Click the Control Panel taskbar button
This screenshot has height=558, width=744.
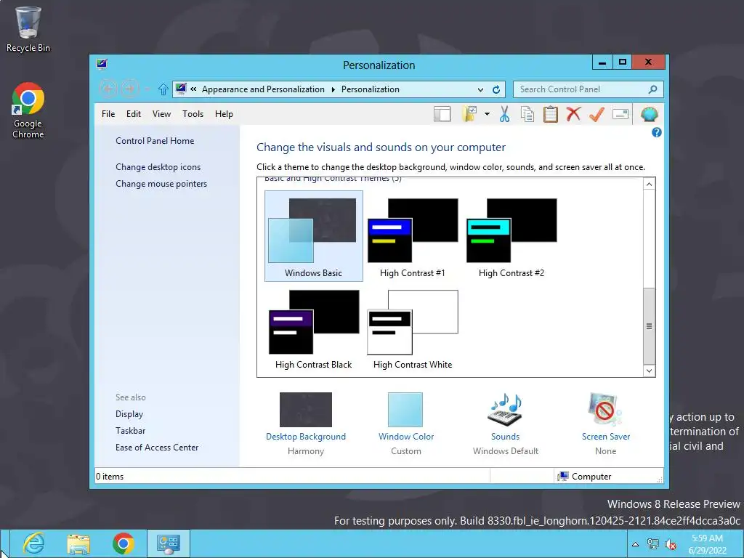coord(169,543)
